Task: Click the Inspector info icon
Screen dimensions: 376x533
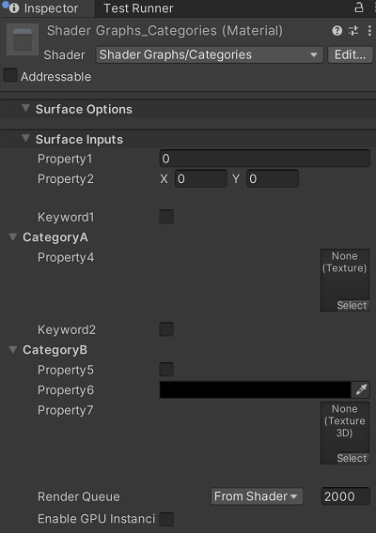Action: [14, 8]
